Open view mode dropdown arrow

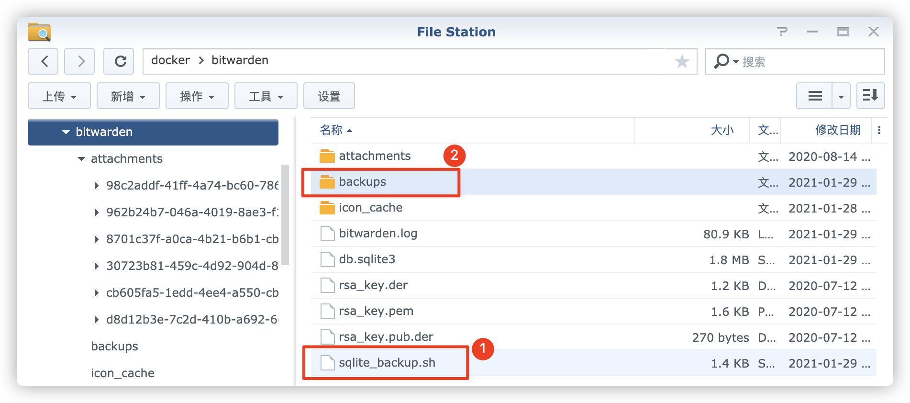pyautogui.click(x=841, y=96)
